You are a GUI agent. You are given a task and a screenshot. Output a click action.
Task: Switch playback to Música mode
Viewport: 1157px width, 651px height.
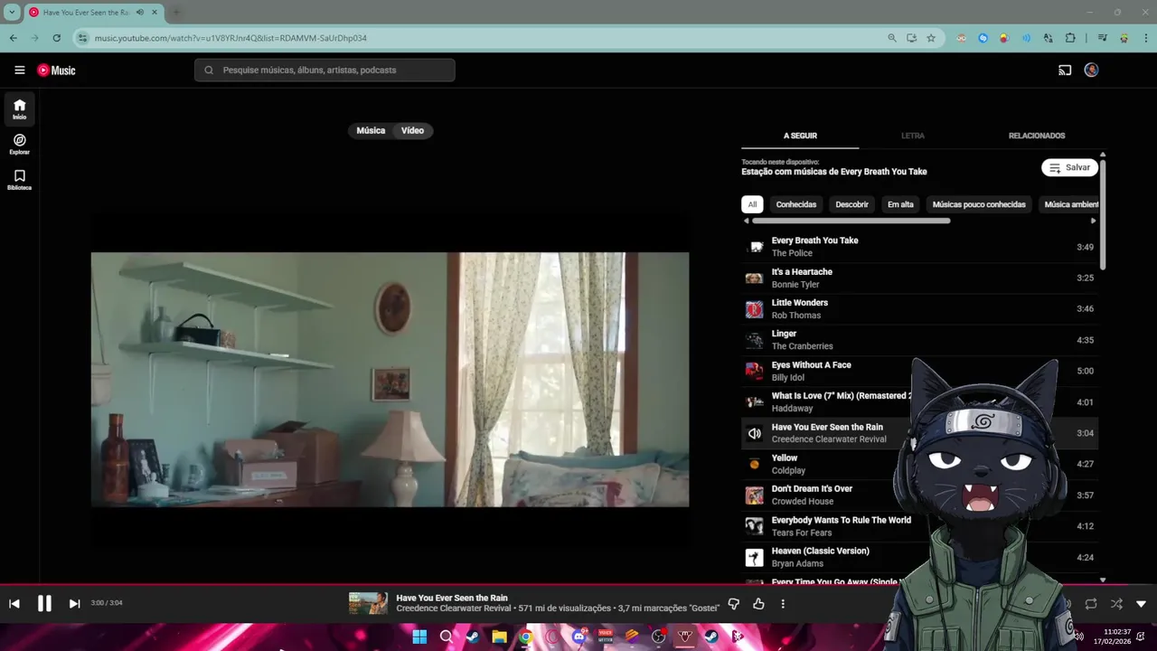[371, 130]
